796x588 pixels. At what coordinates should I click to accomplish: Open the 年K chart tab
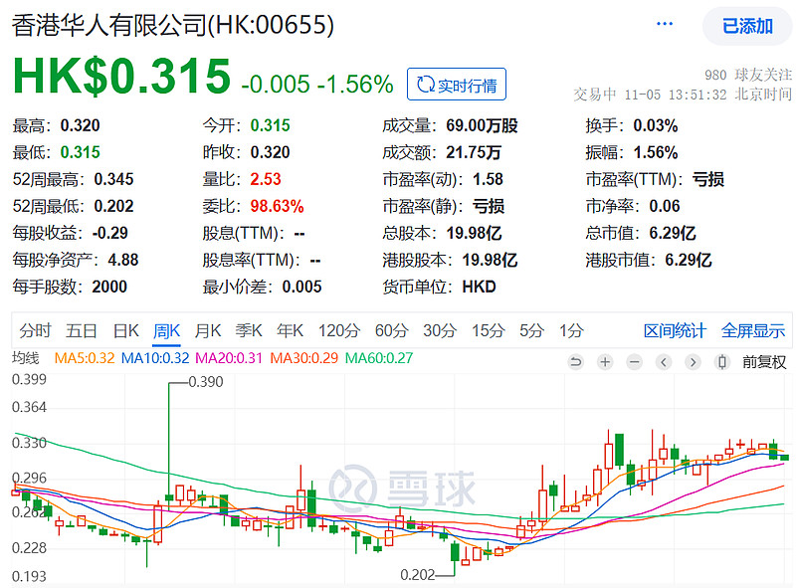tap(290, 331)
